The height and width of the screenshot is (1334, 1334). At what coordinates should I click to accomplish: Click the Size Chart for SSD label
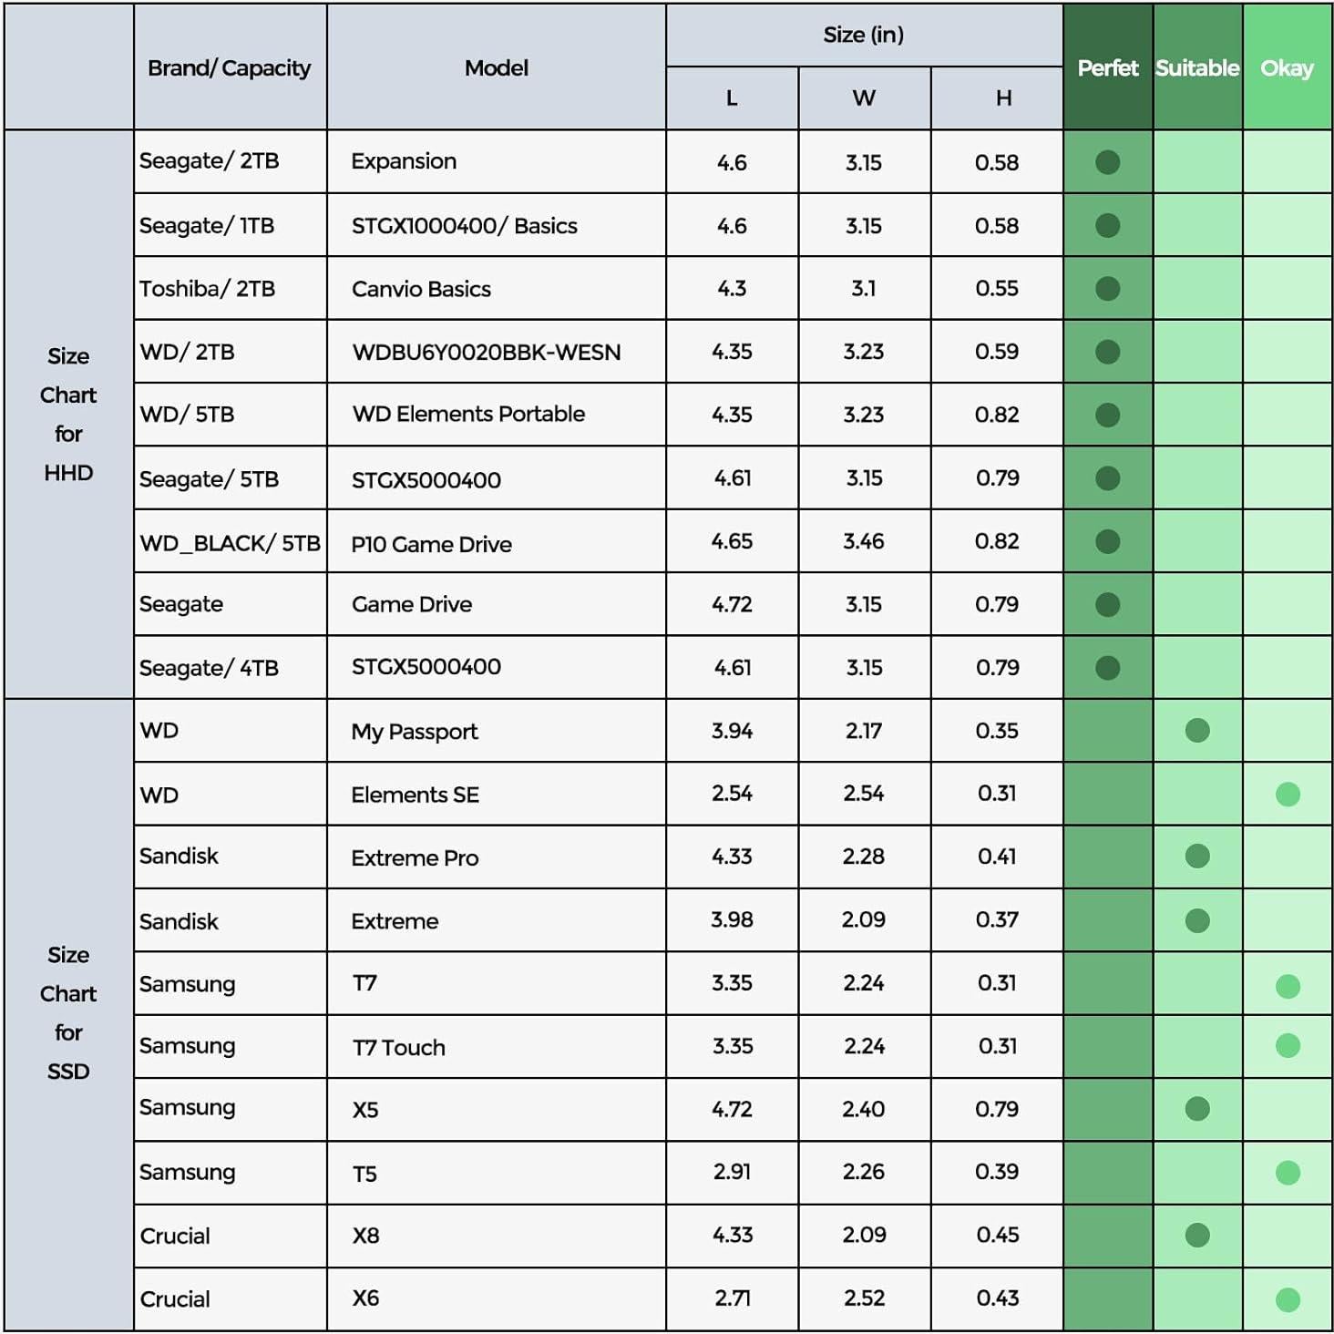[x=68, y=1012]
